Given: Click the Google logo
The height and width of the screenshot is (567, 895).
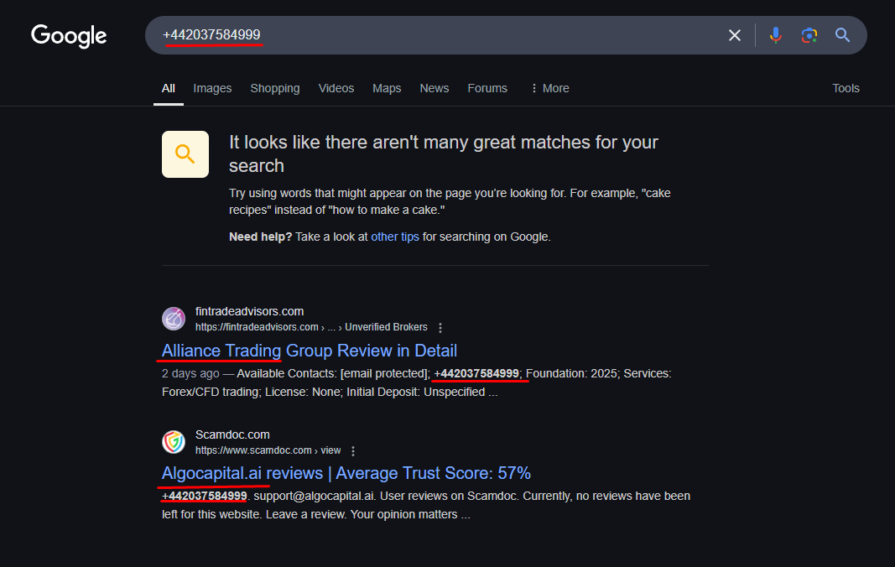Looking at the screenshot, I should pos(69,35).
